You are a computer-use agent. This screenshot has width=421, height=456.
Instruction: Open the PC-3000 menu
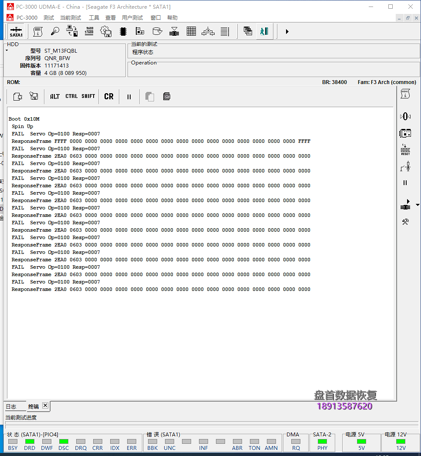coord(27,18)
